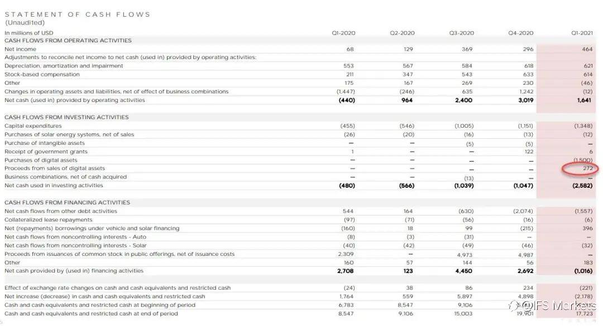This screenshot has height=326, width=603.
Task: Click digital assets sales value 272
Action: pos(587,168)
